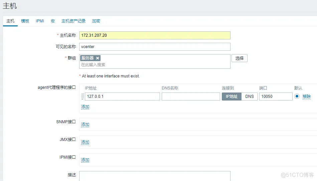The image size is (317, 181).
Task: Switch connection to IP地址
Action: click(x=231, y=97)
